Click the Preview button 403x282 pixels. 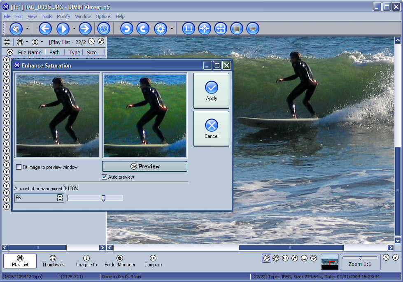tap(145, 166)
